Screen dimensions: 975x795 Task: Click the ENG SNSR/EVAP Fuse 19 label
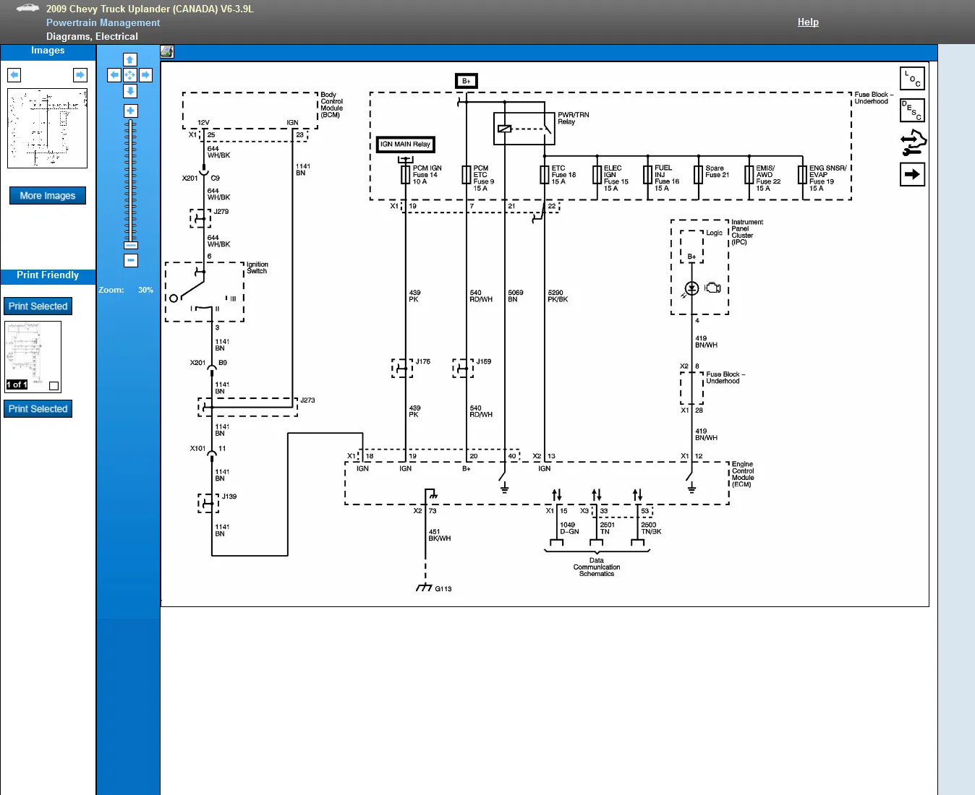pos(827,178)
